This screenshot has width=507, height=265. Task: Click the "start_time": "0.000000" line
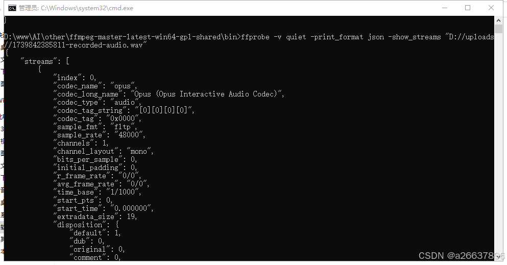point(103,208)
